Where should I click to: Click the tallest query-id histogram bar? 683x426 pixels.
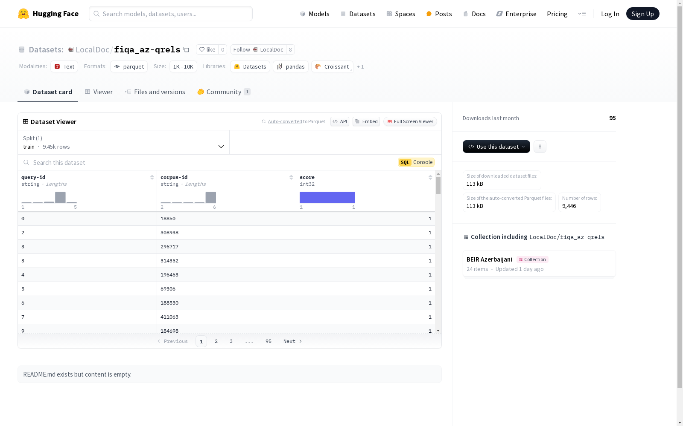click(x=60, y=197)
